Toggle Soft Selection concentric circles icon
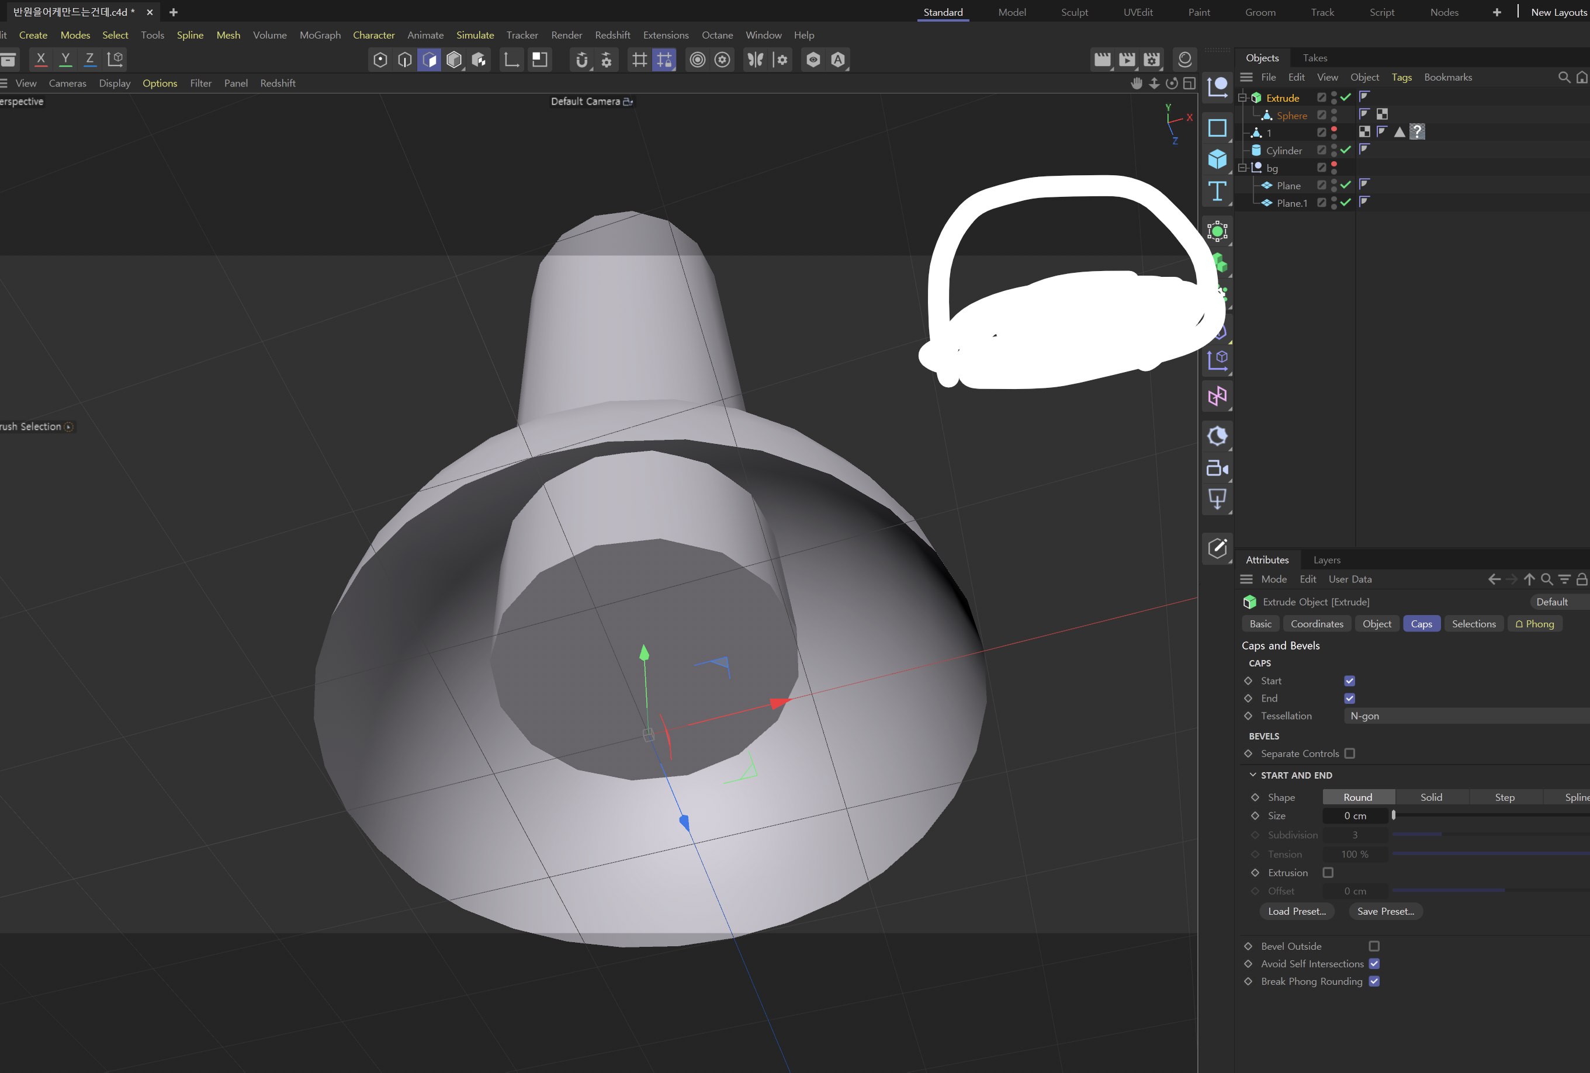The width and height of the screenshot is (1590, 1073). (x=697, y=60)
